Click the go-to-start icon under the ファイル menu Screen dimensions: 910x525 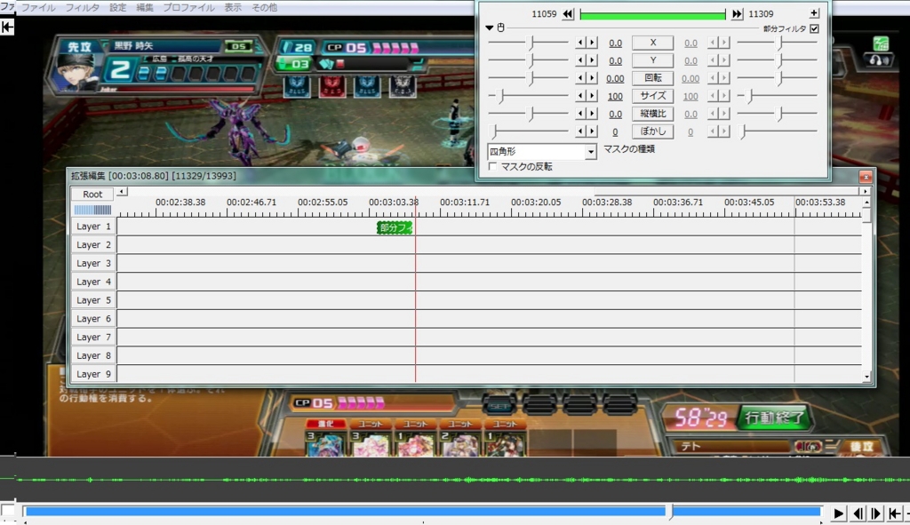tap(7, 27)
